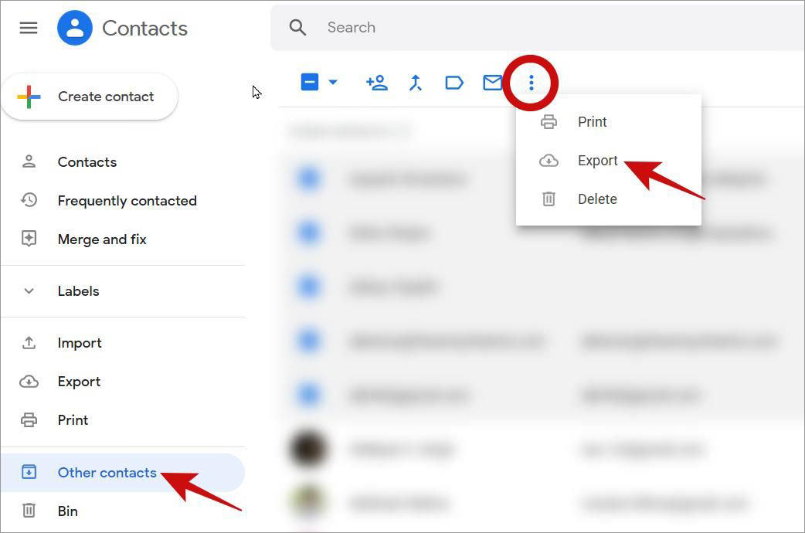Click the search magnifier icon
This screenshot has height=533, width=805.
point(297,27)
